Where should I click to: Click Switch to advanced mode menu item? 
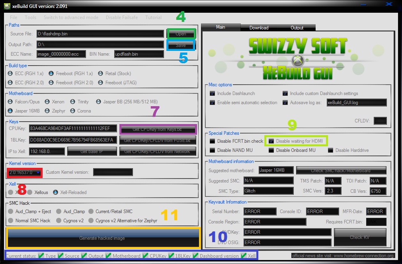pos(71,17)
